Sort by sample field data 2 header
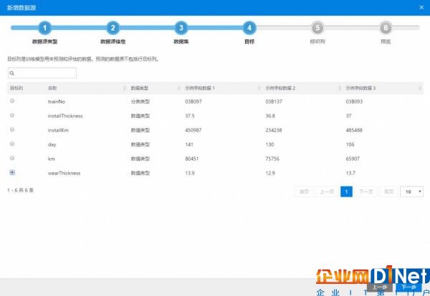The height and width of the screenshot is (296, 430). [x=280, y=88]
